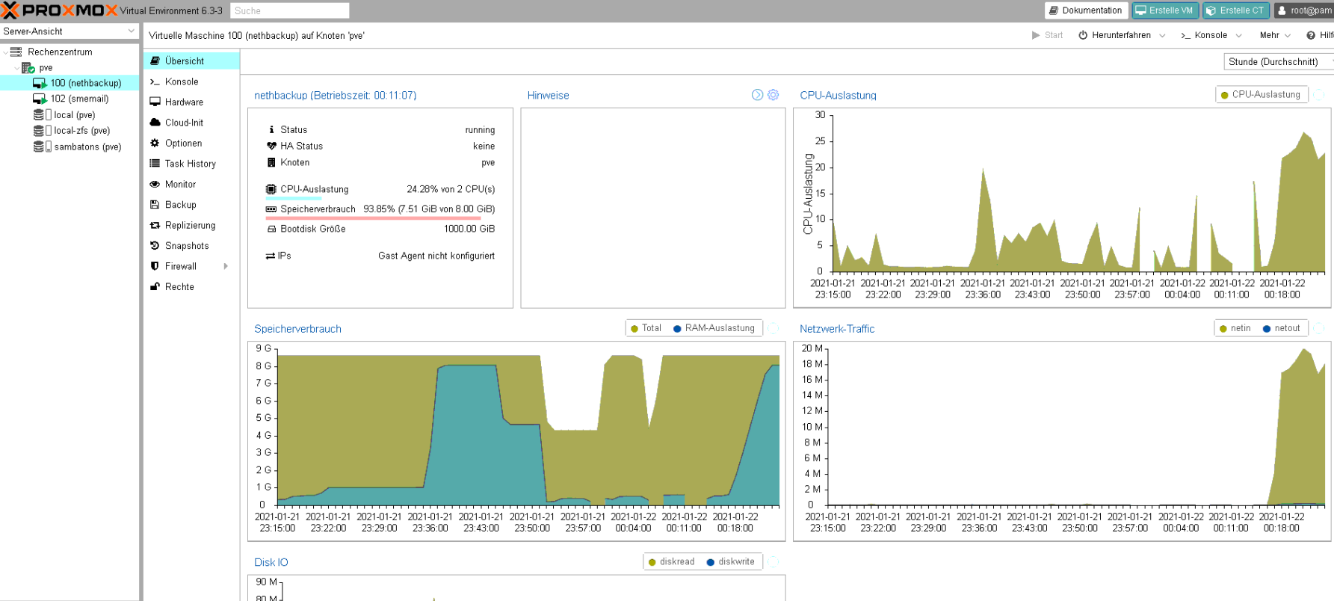Select Rechenzentrum datacenter root
The height and width of the screenshot is (601, 1334).
pyautogui.click(x=70, y=52)
